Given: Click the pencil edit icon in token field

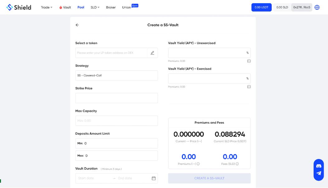Looking at the screenshot, I should click(x=152, y=53).
